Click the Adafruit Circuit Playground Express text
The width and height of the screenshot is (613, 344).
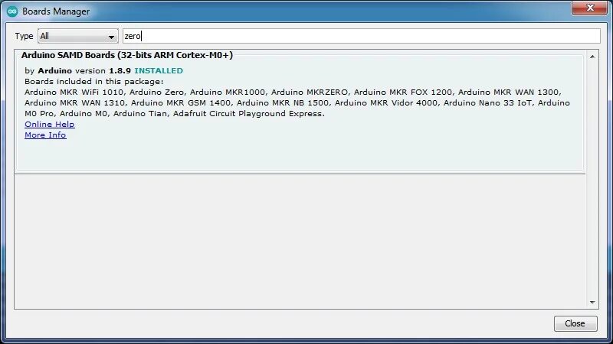248,113
